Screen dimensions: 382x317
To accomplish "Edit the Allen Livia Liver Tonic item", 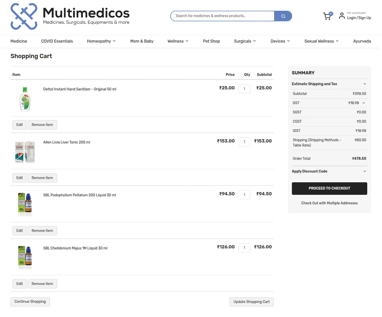I will 19,178.
